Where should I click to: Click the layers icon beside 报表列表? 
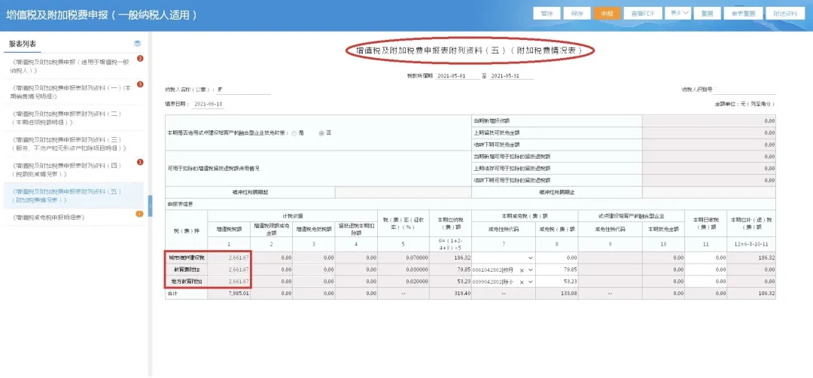click(x=138, y=44)
